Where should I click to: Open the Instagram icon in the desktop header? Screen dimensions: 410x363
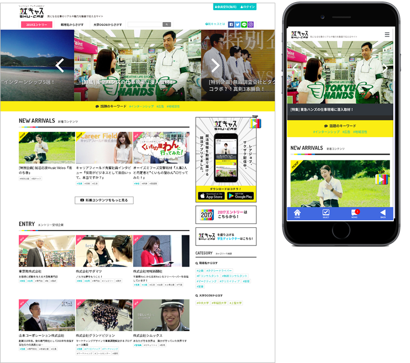251,24
